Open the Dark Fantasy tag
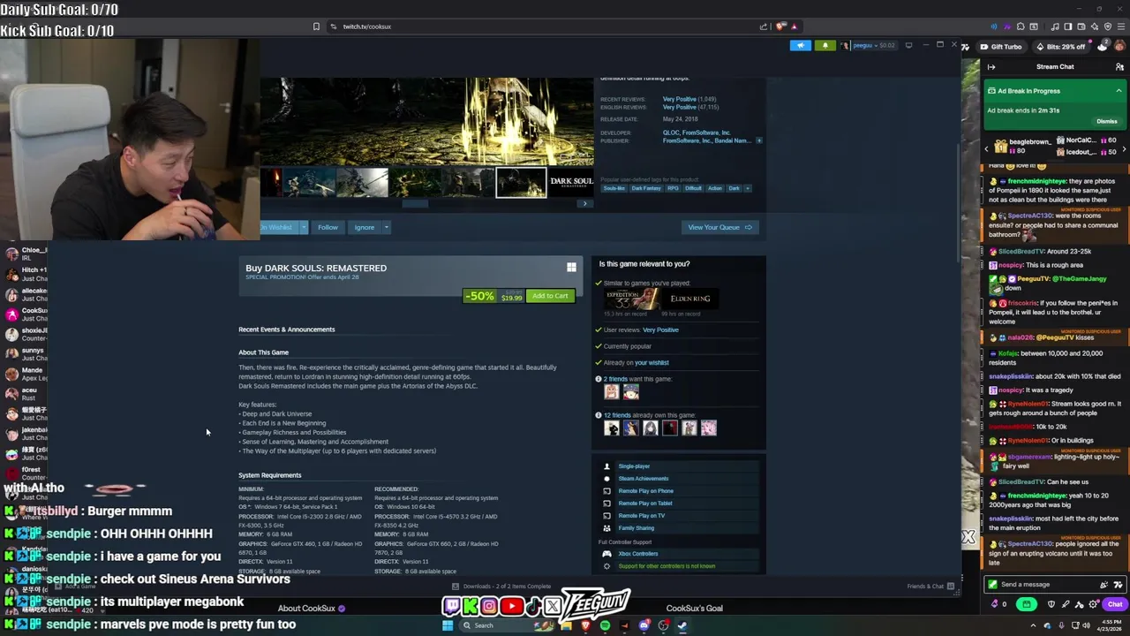1130x636 pixels. pyautogui.click(x=645, y=188)
